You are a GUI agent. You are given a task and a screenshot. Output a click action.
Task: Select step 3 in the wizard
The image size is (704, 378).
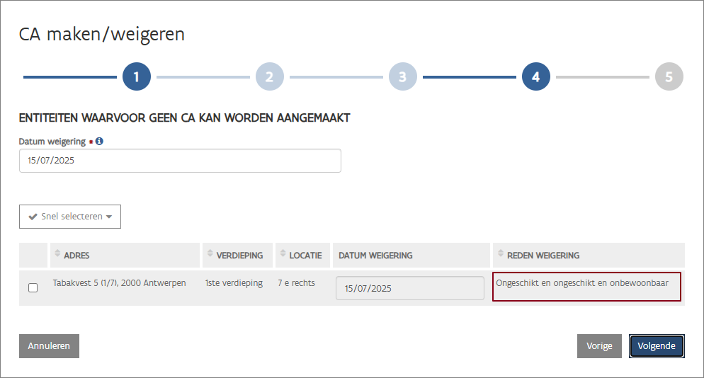(x=402, y=77)
